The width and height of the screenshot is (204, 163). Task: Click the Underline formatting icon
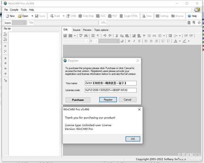[x=139, y=41]
